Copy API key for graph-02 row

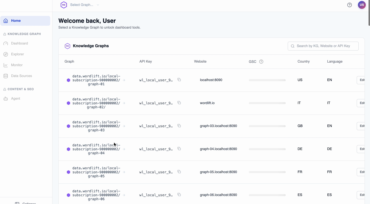pyautogui.click(x=179, y=103)
